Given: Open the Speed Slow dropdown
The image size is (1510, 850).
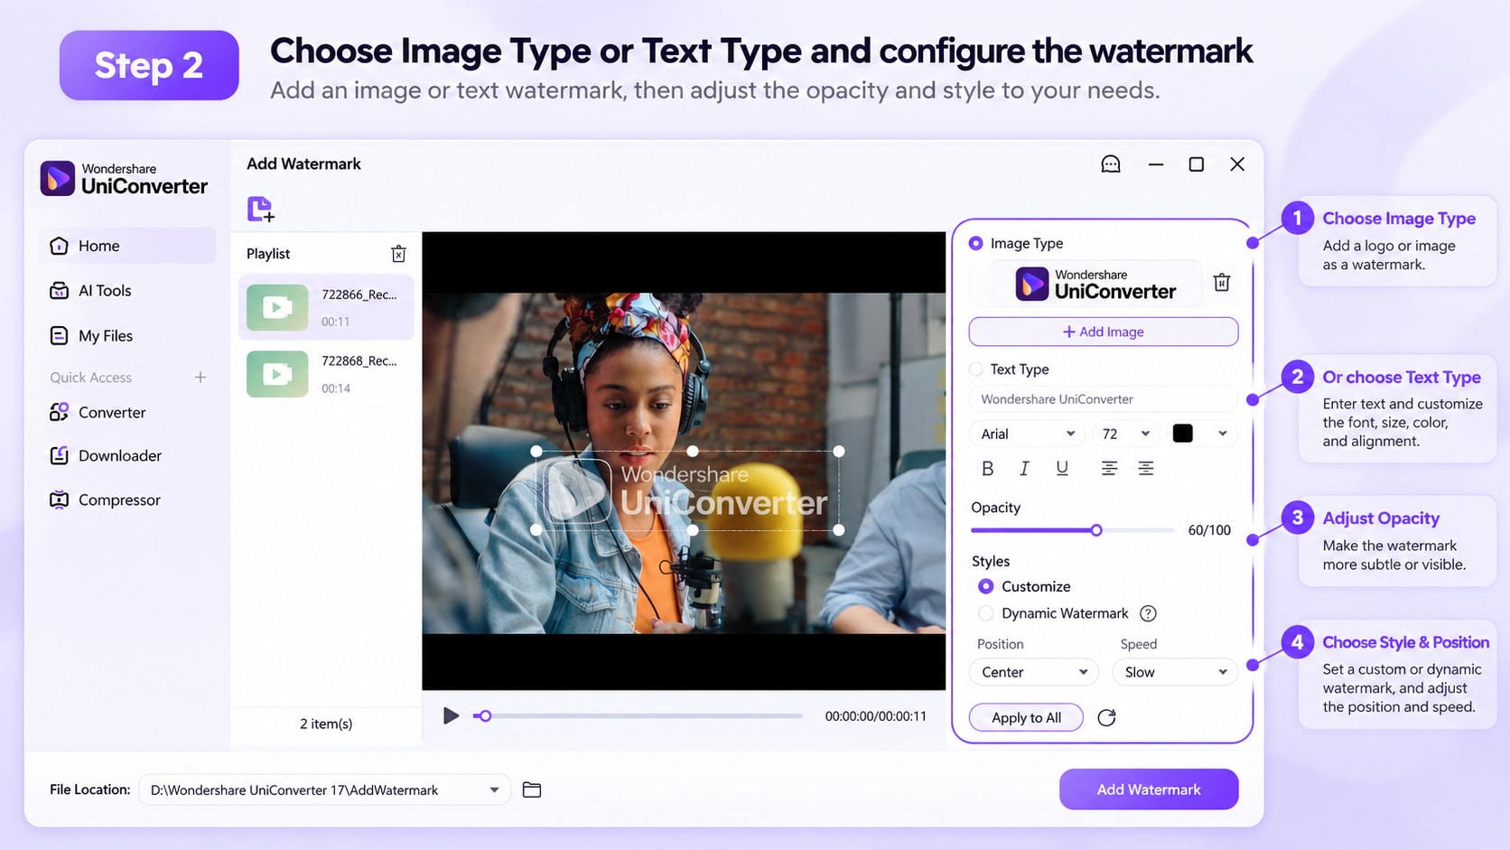Looking at the screenshot, I should 1175,672.
